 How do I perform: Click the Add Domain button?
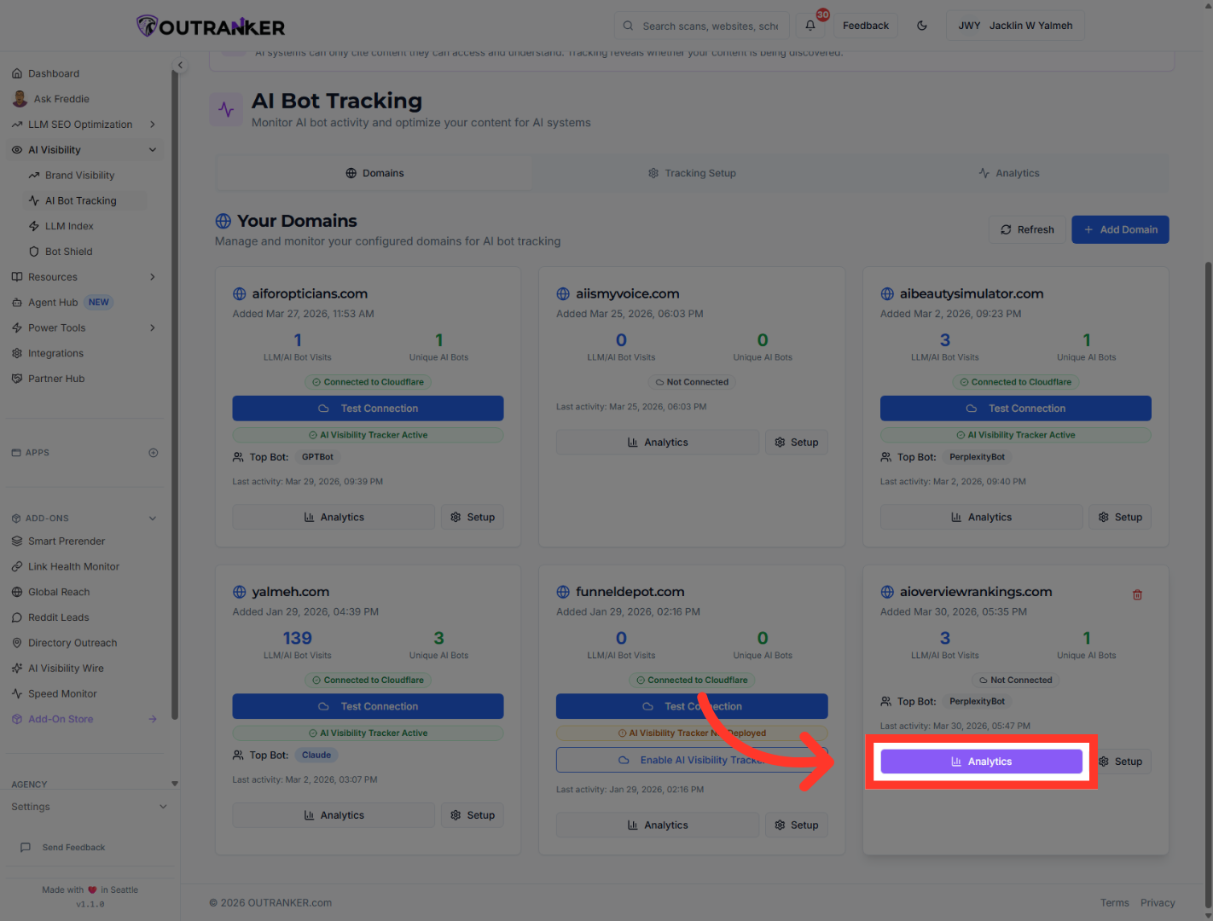pyautogui.click(x=1120, y=229)
